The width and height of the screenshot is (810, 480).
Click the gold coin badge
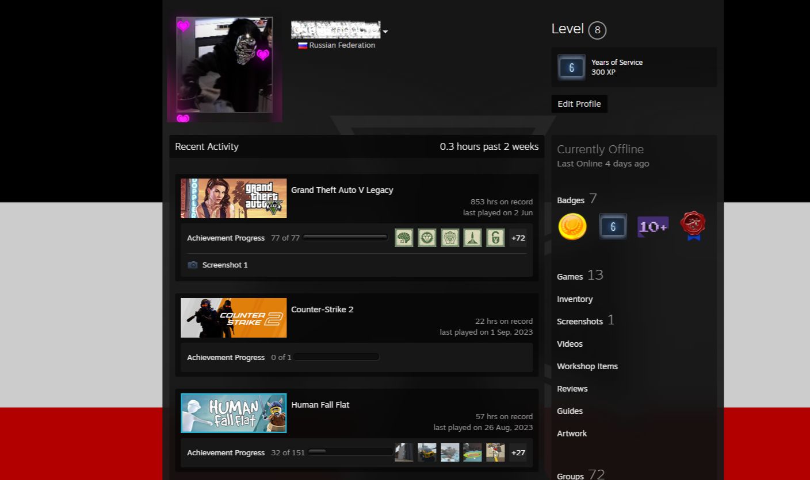tap(572, 226)
